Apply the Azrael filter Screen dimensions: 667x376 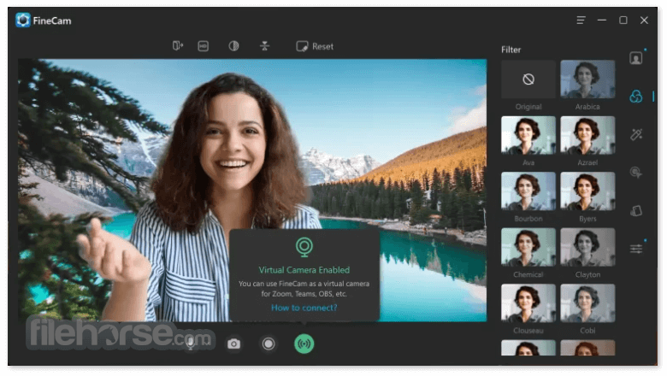point(587,135)
